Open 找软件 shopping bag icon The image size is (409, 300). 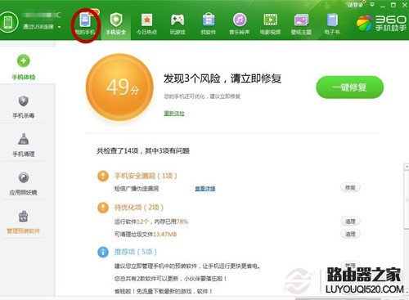click(x=209, y=20)
